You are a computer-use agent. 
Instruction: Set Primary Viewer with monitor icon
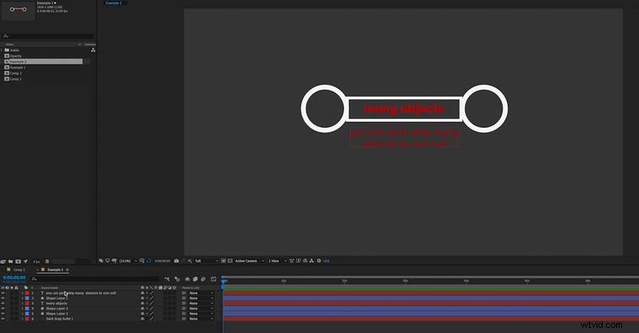tap(107, 261)
